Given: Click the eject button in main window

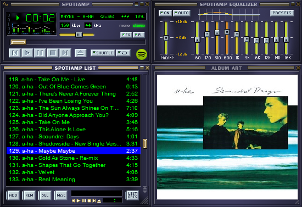Looking at the screenshot, I should point(81,53).
